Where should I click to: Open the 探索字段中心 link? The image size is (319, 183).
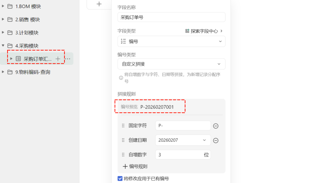[204, 31]
